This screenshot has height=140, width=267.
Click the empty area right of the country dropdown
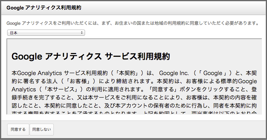tap(170, 33)
